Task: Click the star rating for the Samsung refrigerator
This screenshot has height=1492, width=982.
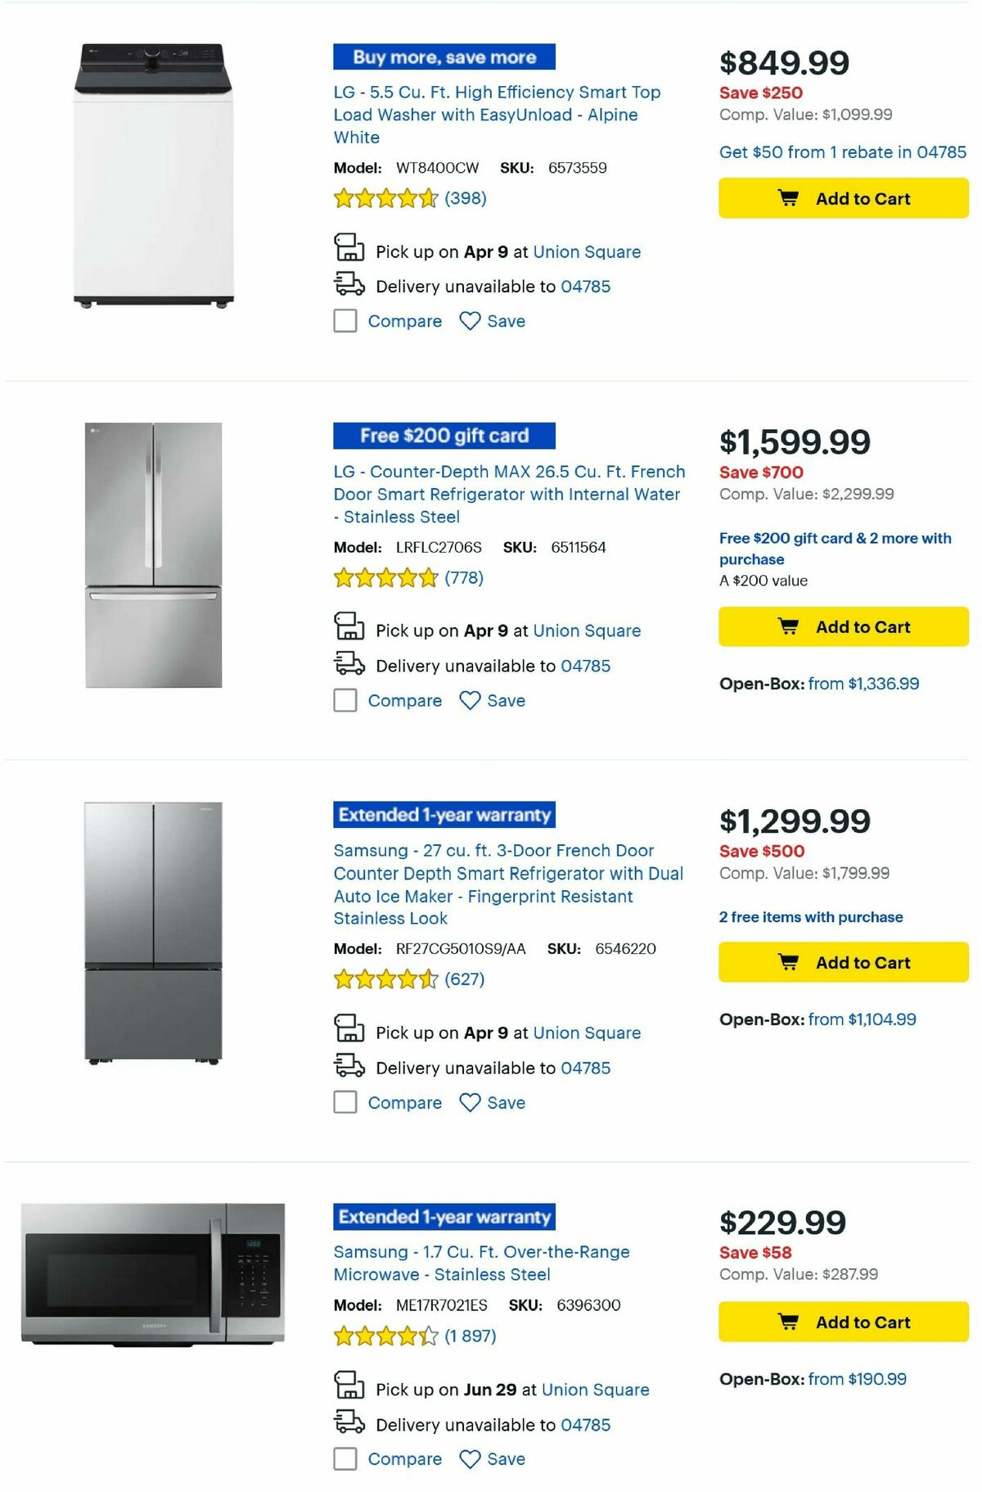Action: point(385,979)
